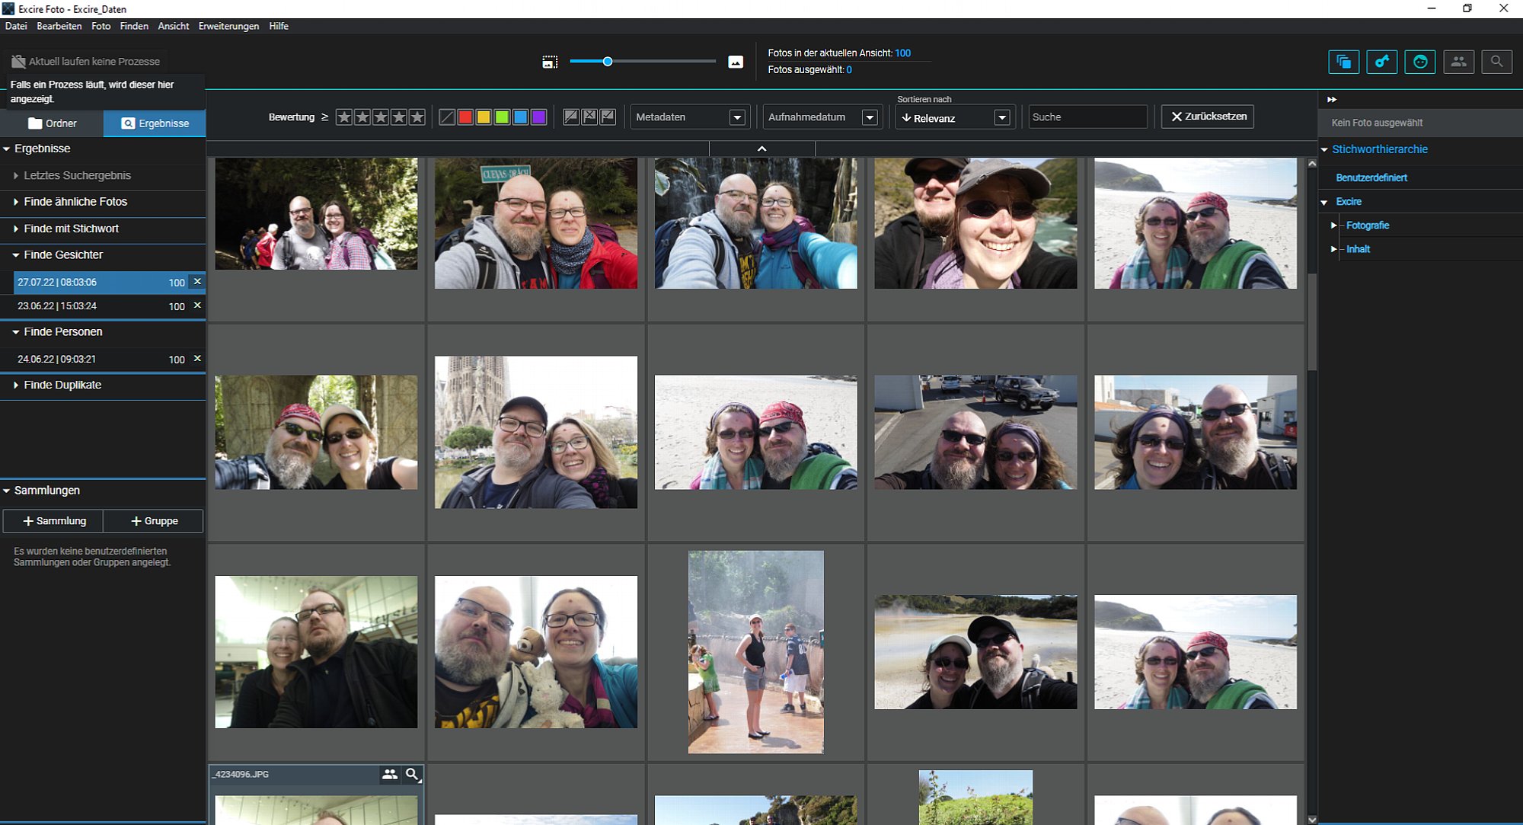Collapse the Sammlungen section

click(x=7, y=491)
